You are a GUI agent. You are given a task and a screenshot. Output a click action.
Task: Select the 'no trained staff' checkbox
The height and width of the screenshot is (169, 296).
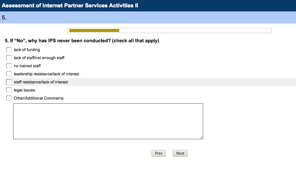(x=9, y=66)
